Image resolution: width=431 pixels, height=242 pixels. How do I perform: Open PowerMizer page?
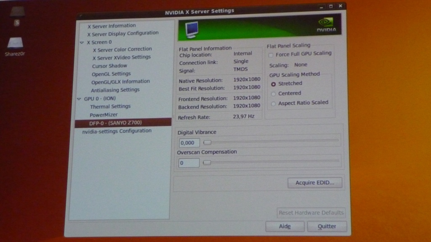[x=104, y=115]
